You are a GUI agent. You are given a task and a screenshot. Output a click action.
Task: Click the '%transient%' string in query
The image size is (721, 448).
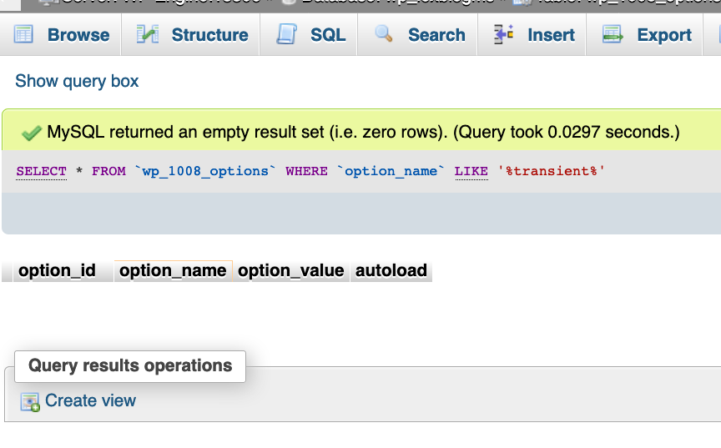(x=552, y=171)
